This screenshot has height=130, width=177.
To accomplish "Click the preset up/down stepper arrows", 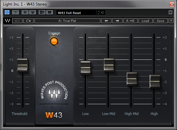I will pyautogui.click(x=98, y=12).
